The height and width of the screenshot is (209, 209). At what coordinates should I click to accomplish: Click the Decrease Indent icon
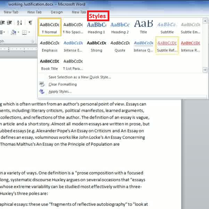[x=2, y=23]
